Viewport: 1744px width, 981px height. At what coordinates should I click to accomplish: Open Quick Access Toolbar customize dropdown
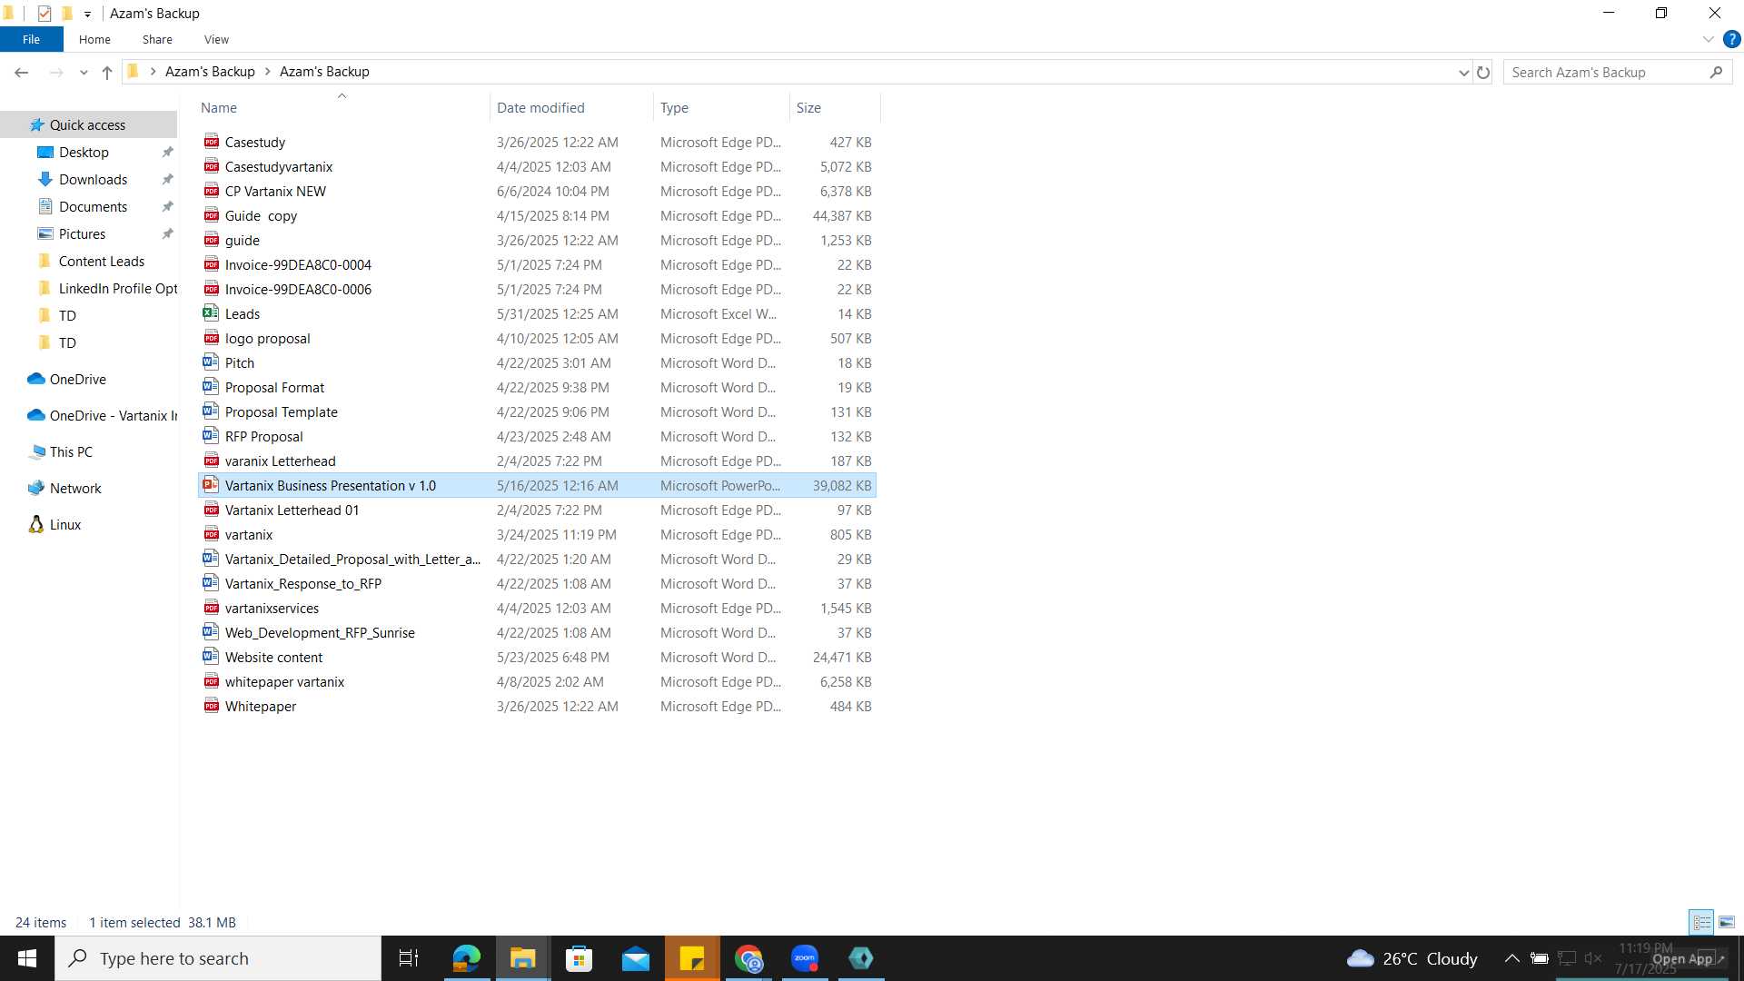(x=87, y=14)
